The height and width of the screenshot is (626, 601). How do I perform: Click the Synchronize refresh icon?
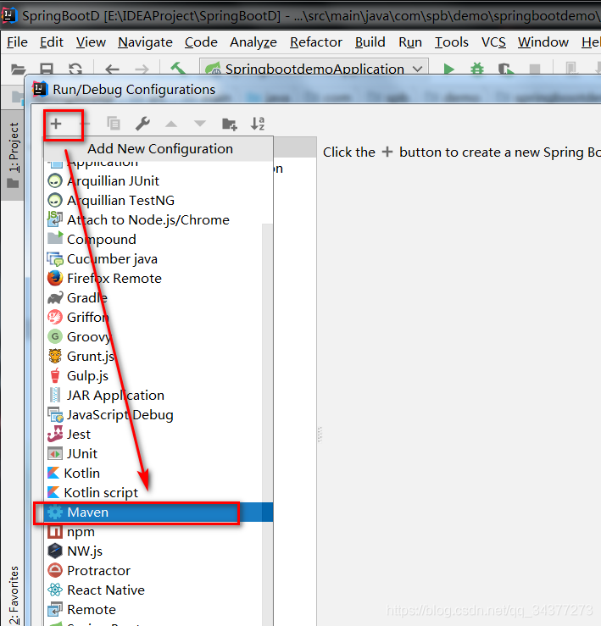tap(75, 69)
